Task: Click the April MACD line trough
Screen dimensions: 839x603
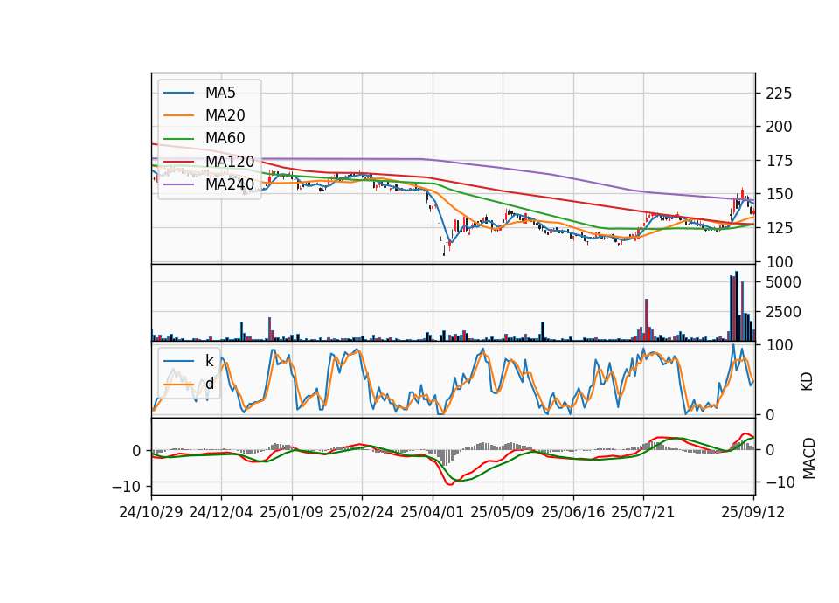Action: [x=449, y=483]
